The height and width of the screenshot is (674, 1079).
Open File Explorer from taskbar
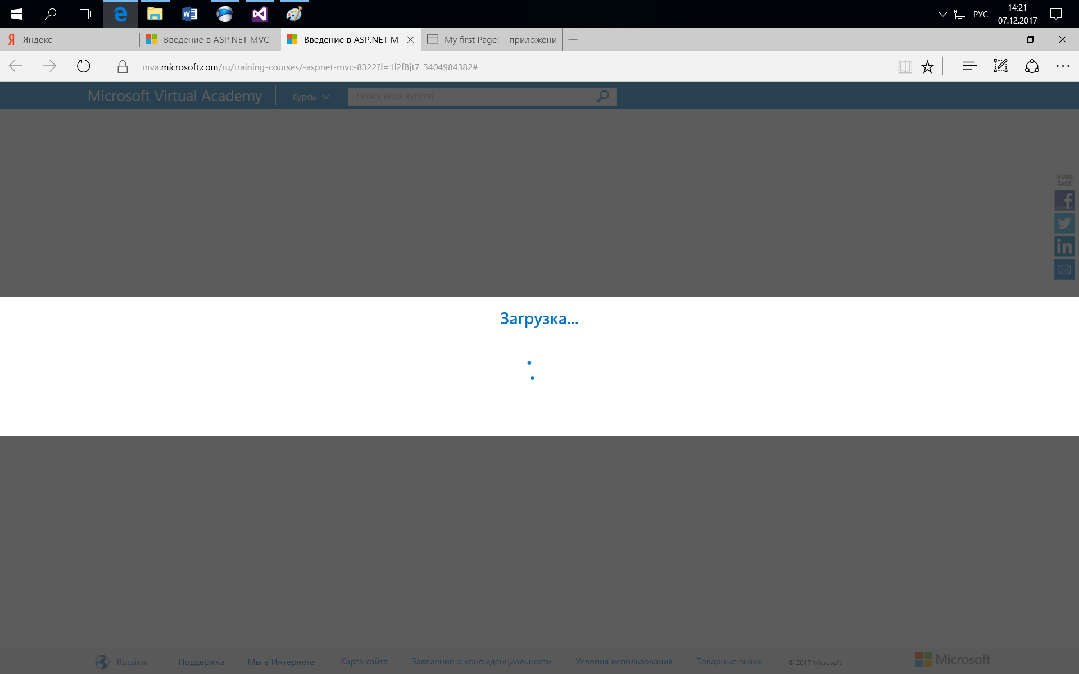(x=155, y=14)
